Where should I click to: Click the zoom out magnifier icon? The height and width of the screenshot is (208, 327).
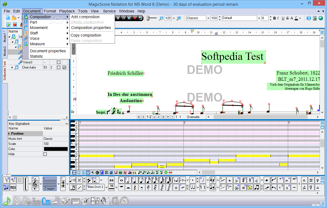pyautogui.click(x=161, y=18)
